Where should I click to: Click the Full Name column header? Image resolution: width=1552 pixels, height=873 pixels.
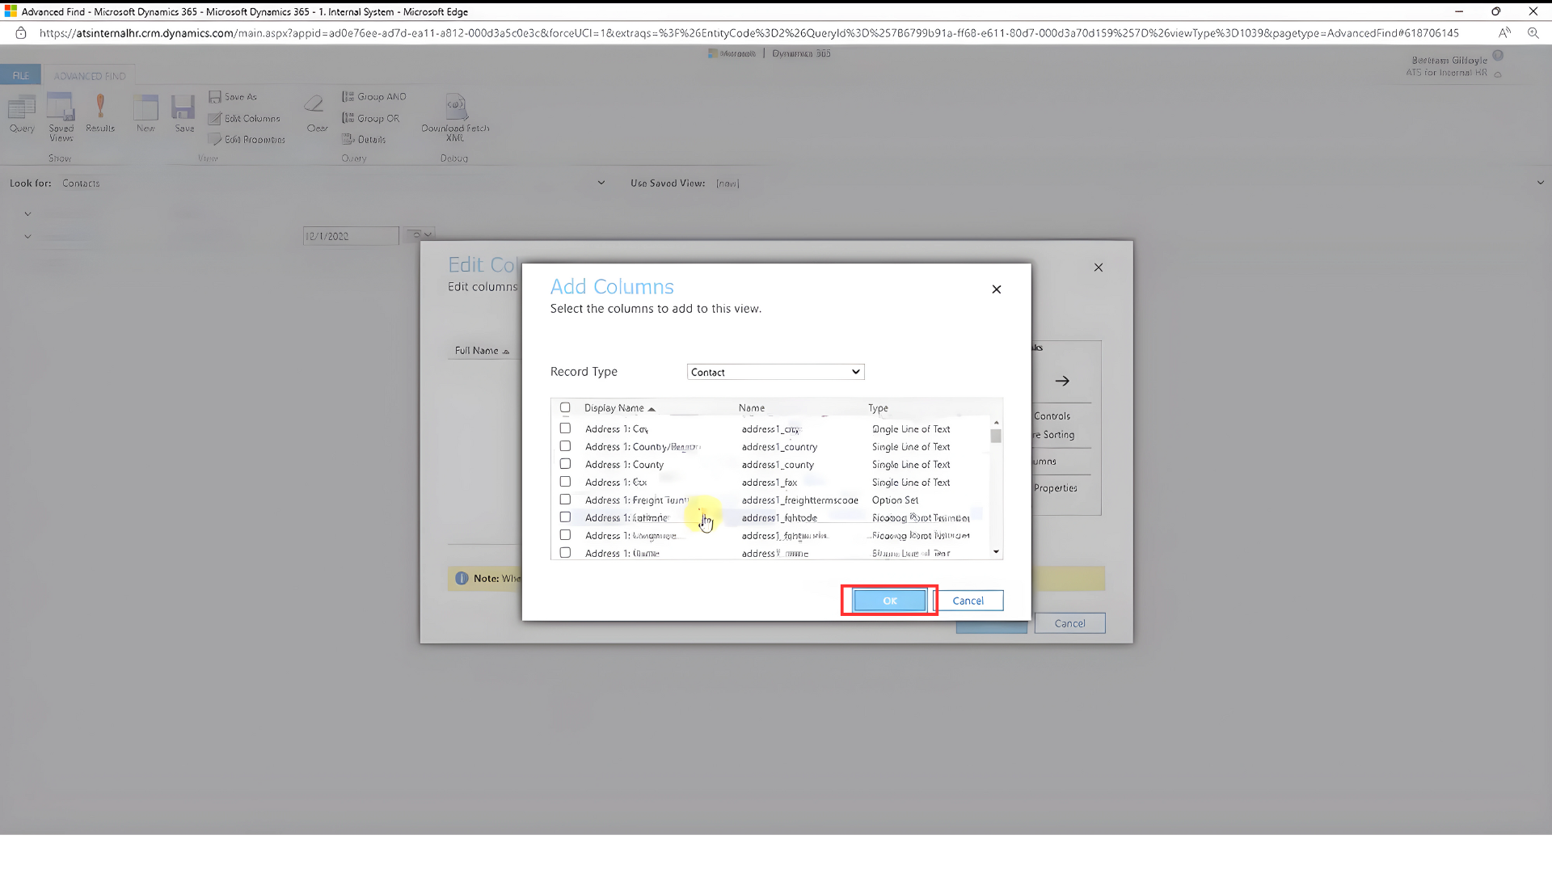(482, 351)
